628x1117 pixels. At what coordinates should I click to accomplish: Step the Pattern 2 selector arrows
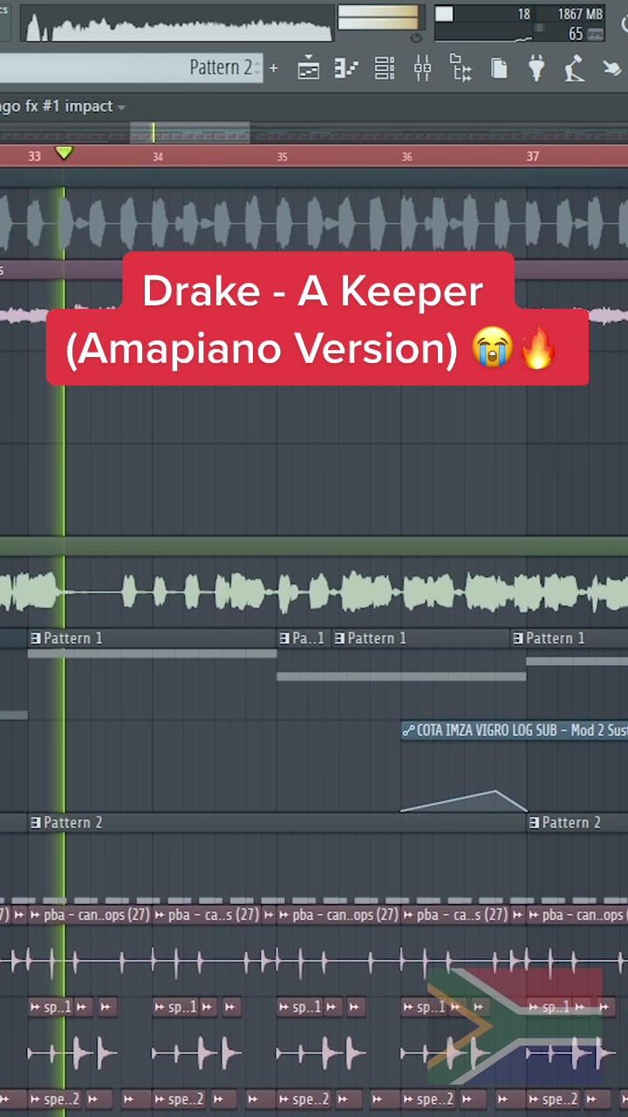point(258,68)
